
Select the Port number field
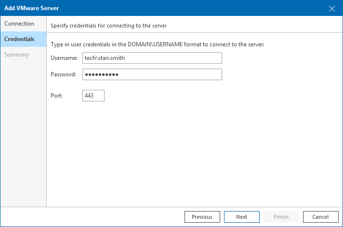point(93,96)
